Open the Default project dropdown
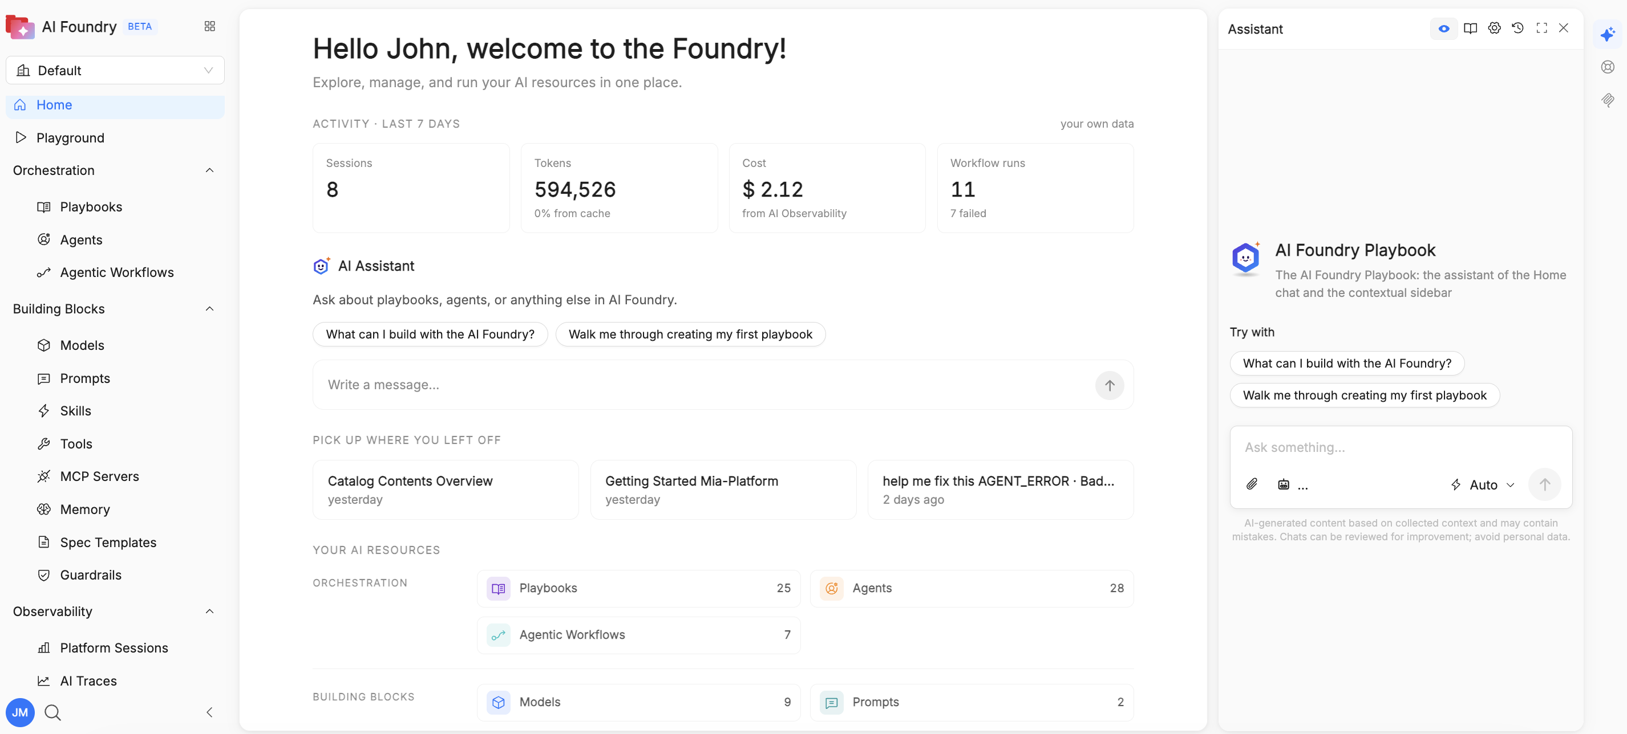This screenshot has width=1627, height=734. point(115,70)
